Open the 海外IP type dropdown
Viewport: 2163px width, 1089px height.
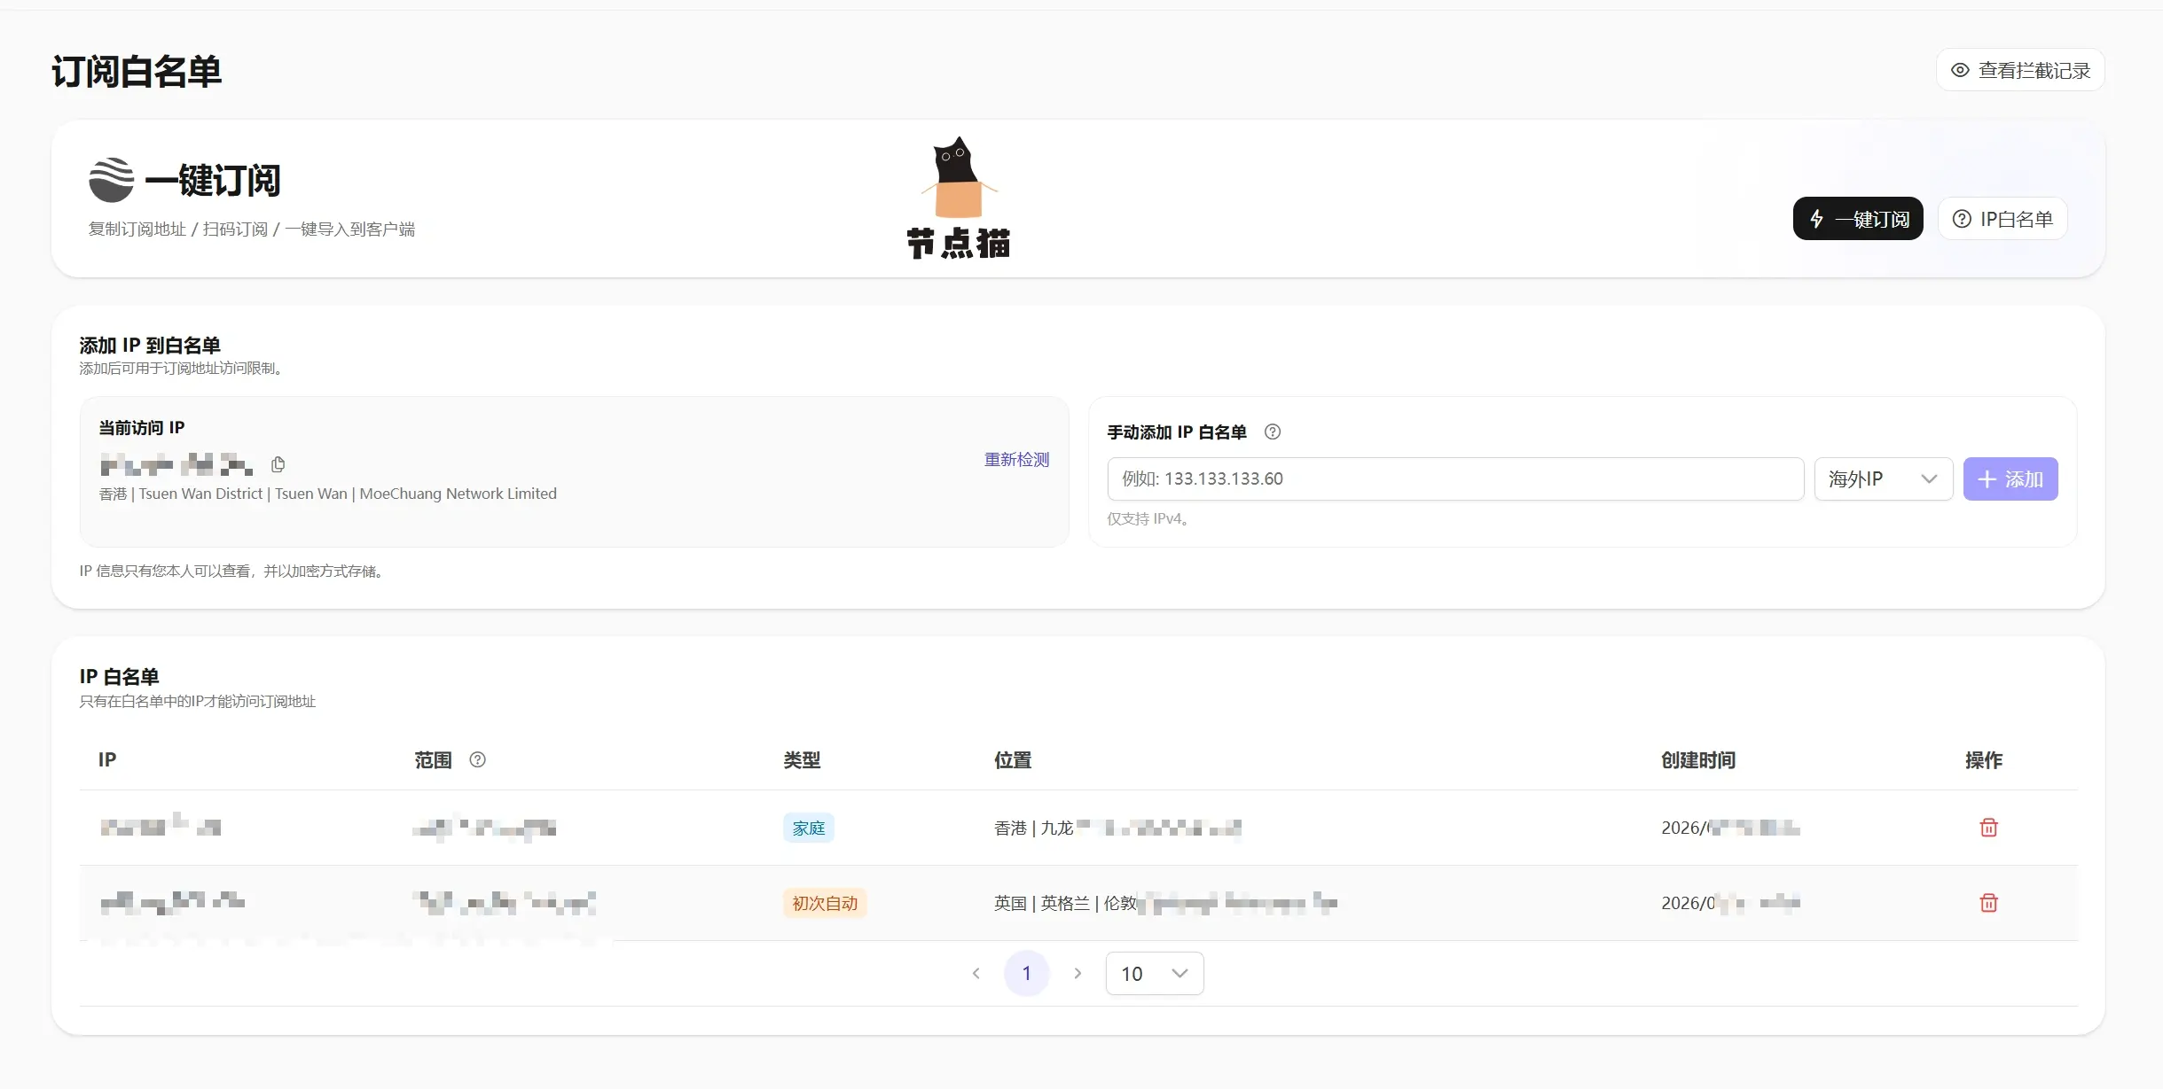pyautogui.click(x=1883, y=479)
